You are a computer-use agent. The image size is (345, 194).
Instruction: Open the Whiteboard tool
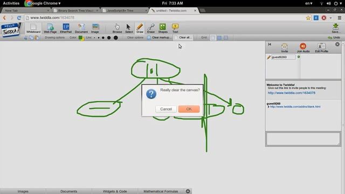[33, 29]
